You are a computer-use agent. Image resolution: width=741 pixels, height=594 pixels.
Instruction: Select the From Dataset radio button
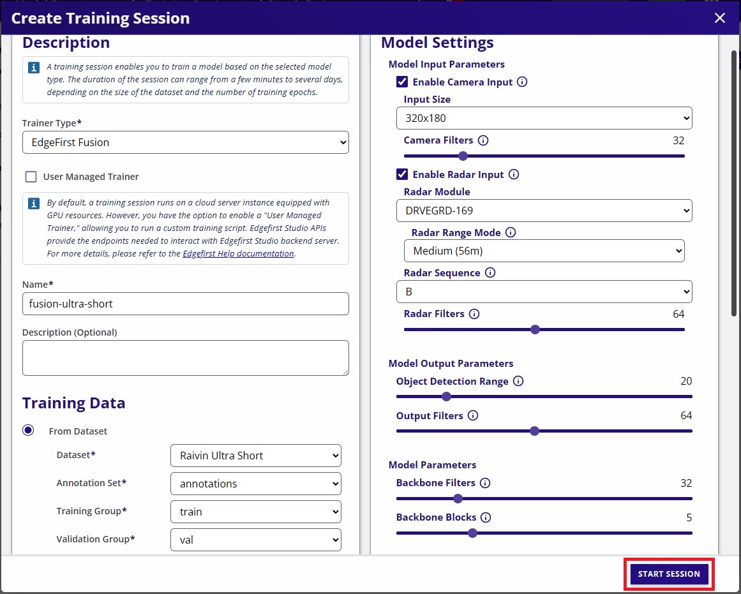click(x=28, y=431)
